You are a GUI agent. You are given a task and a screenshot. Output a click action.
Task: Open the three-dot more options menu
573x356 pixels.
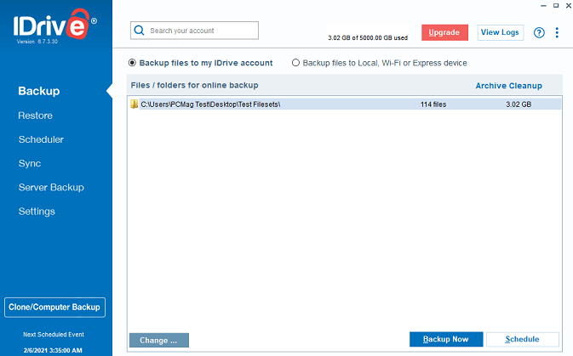point(557,32)
